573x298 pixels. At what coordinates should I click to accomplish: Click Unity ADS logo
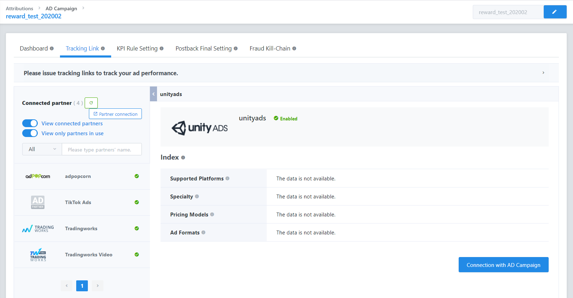pyautogui.click(x=200, y=127)
